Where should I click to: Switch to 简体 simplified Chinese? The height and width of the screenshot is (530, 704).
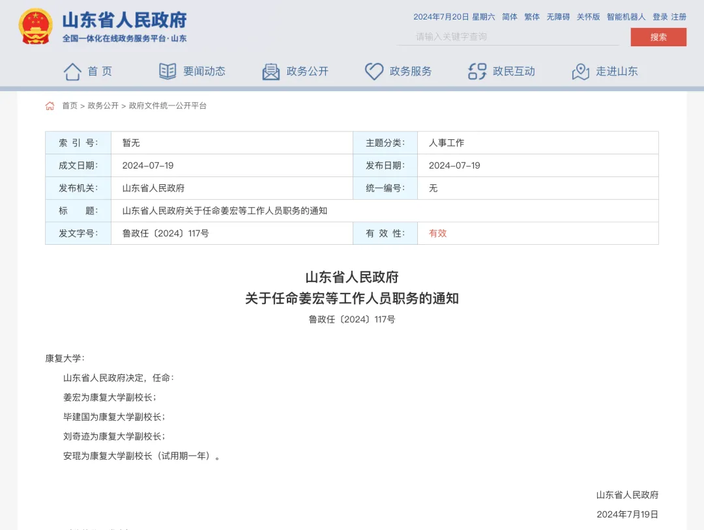tap(509, 17)
